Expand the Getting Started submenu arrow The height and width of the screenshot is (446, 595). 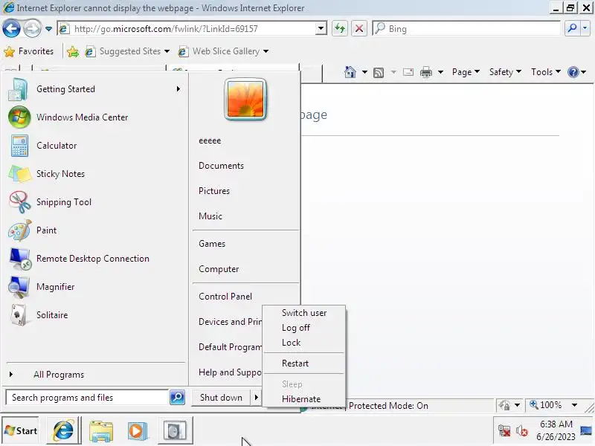[178, 89]
